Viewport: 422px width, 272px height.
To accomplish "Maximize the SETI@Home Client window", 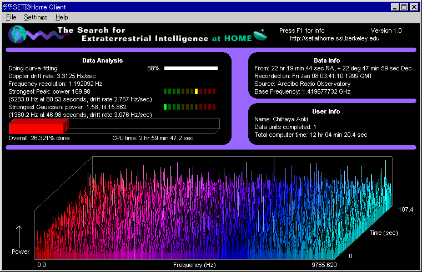I will 404,7.
